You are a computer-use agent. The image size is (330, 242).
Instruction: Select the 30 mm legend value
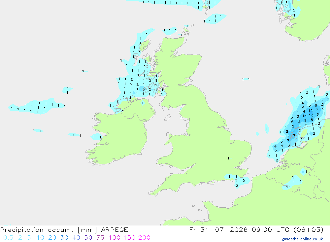point(64,238)
